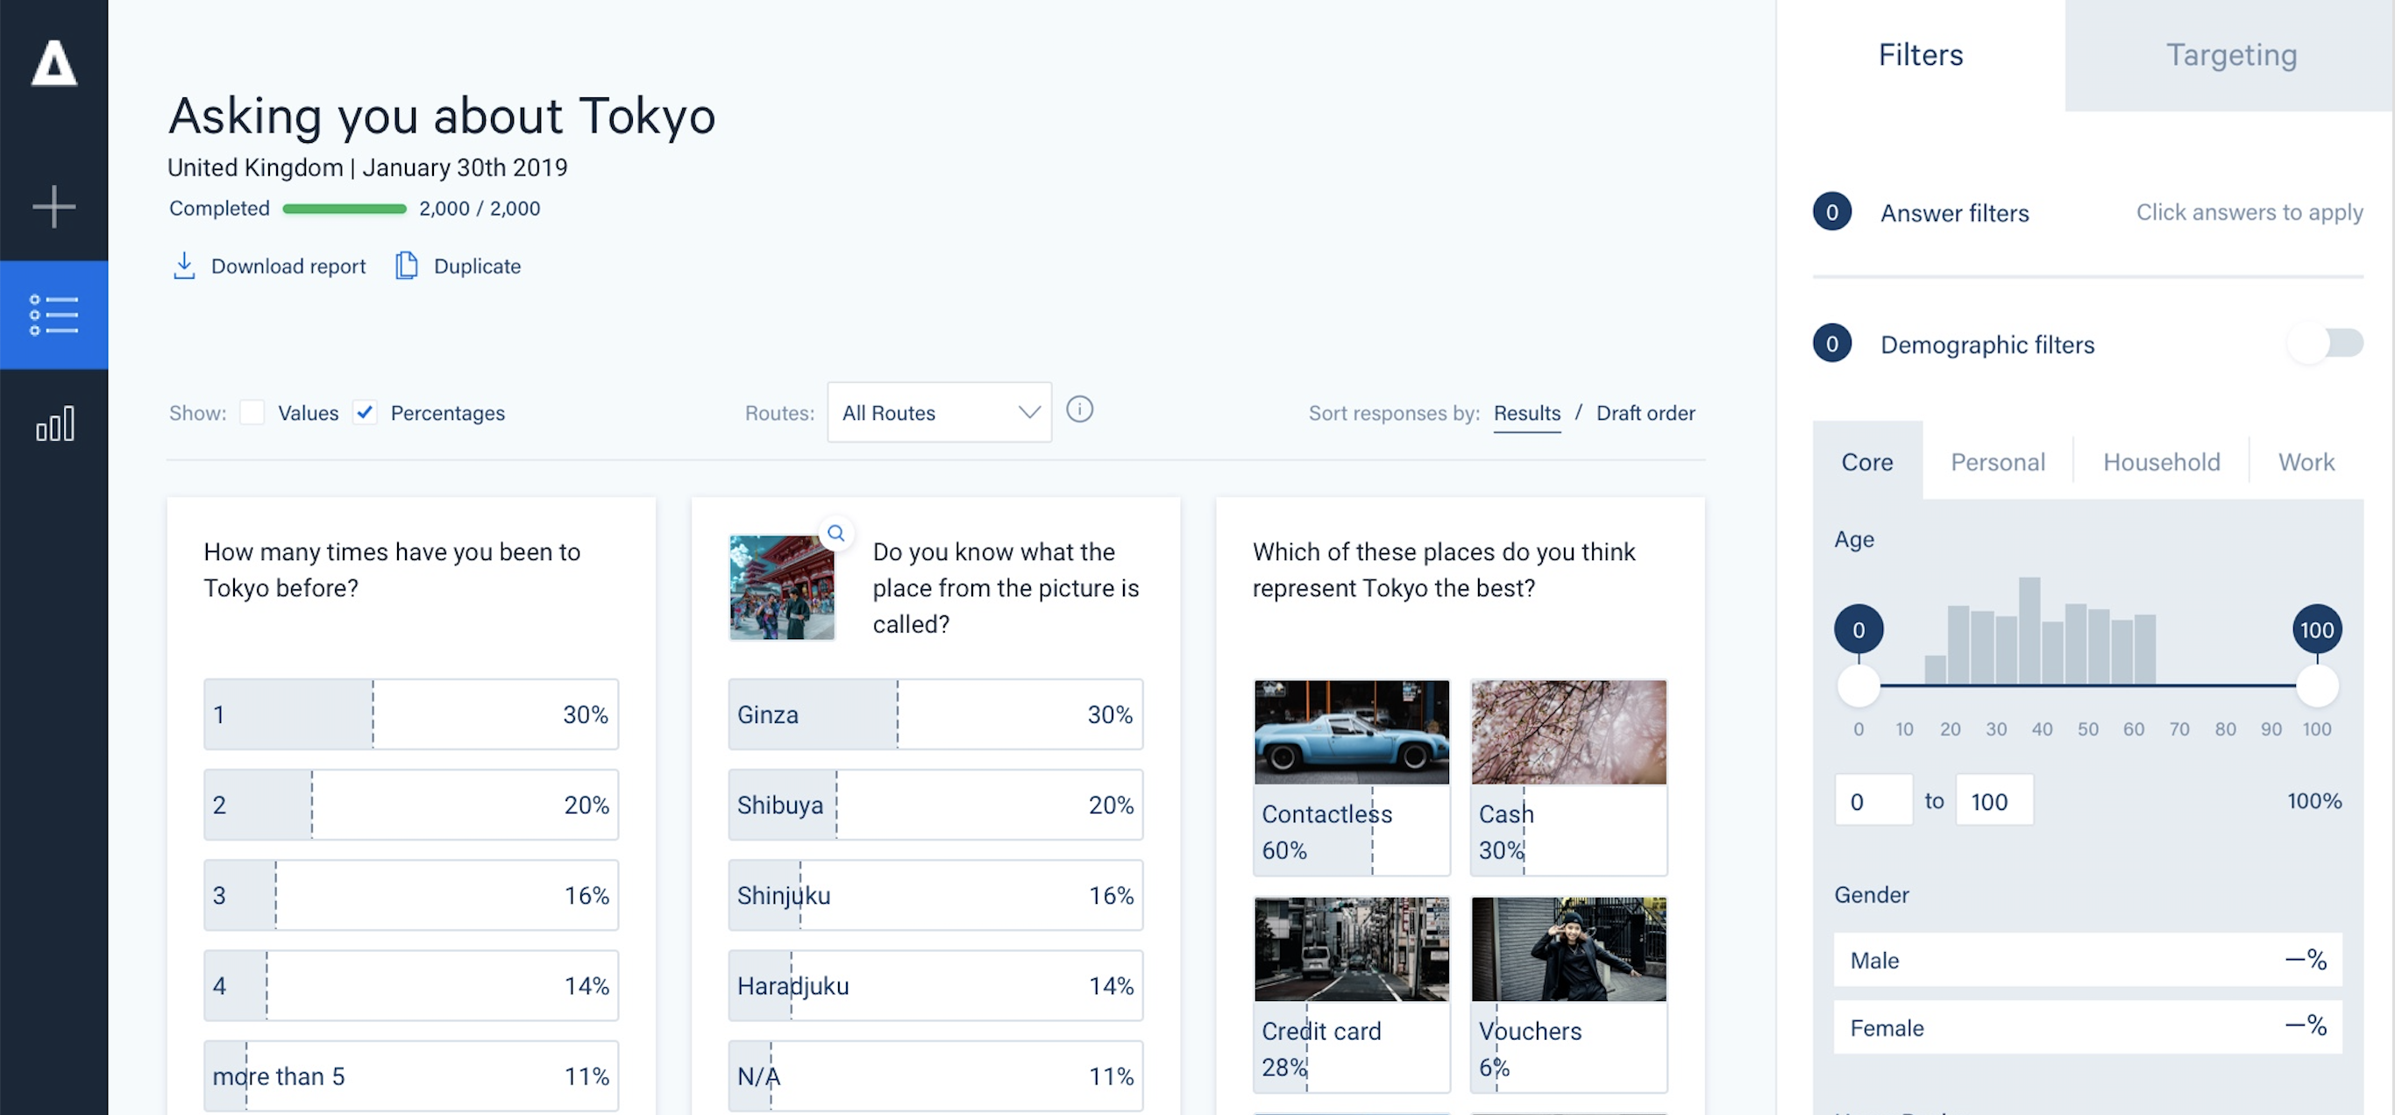This screenshot has width=2395, height=1115.
Task: Click the age slider maximum handle
Action: pos(2316,686)
